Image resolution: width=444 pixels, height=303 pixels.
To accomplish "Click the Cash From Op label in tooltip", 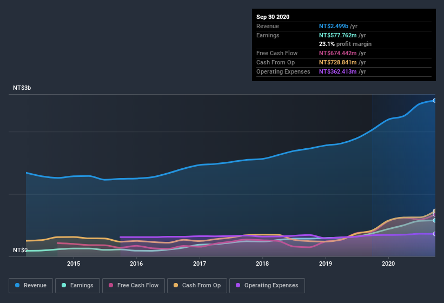I will [275, 62].
